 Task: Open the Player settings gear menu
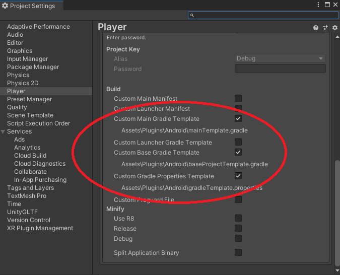335,28
